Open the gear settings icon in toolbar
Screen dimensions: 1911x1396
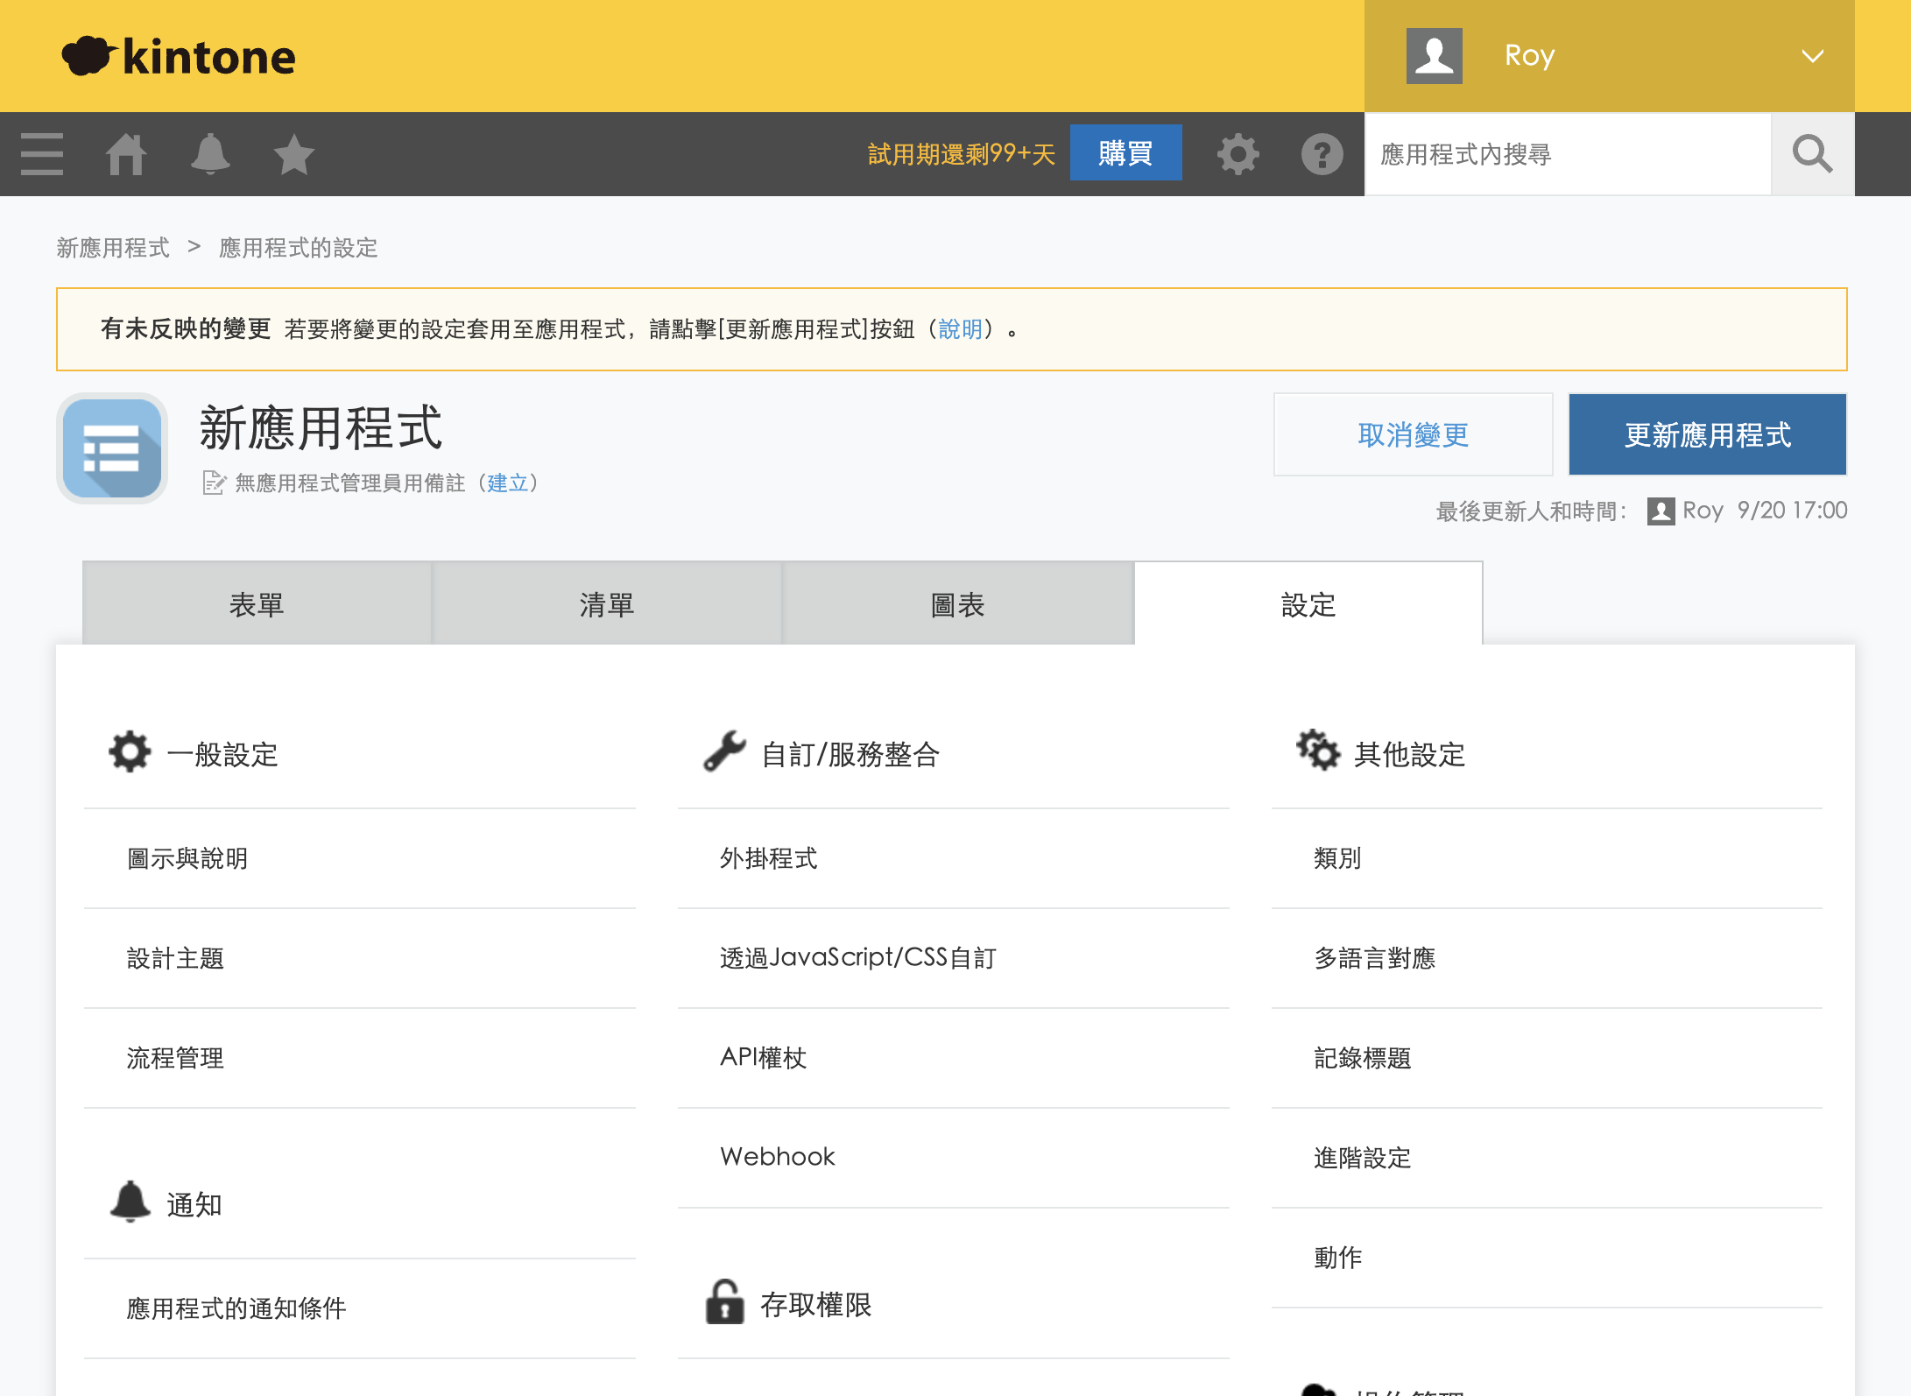click(x=1238, y=154)
